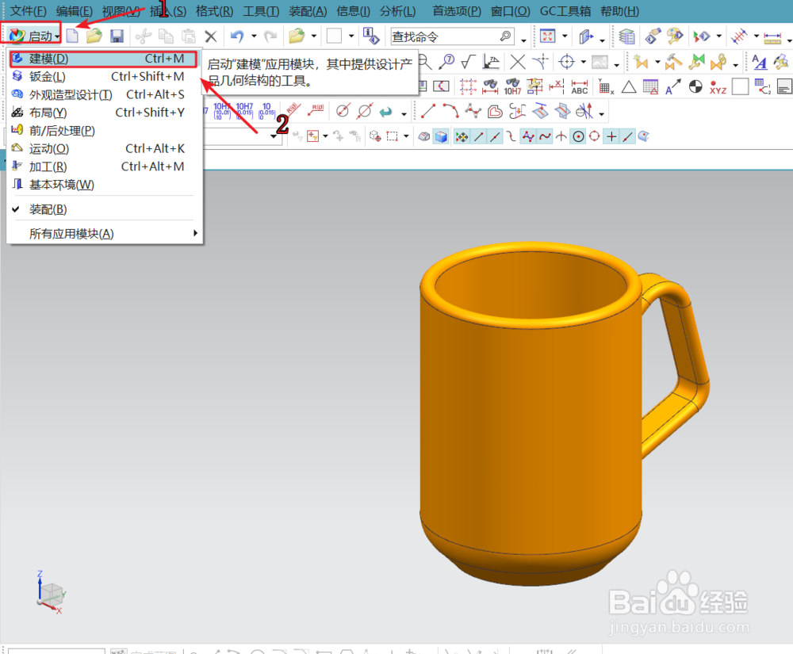This screenshot has width=793, height=654.
Task: Click the Cut scissors icon
Action: point(144,36)
